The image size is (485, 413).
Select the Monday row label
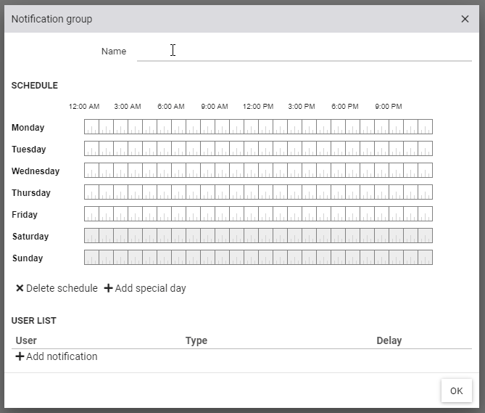coord(28,127)
